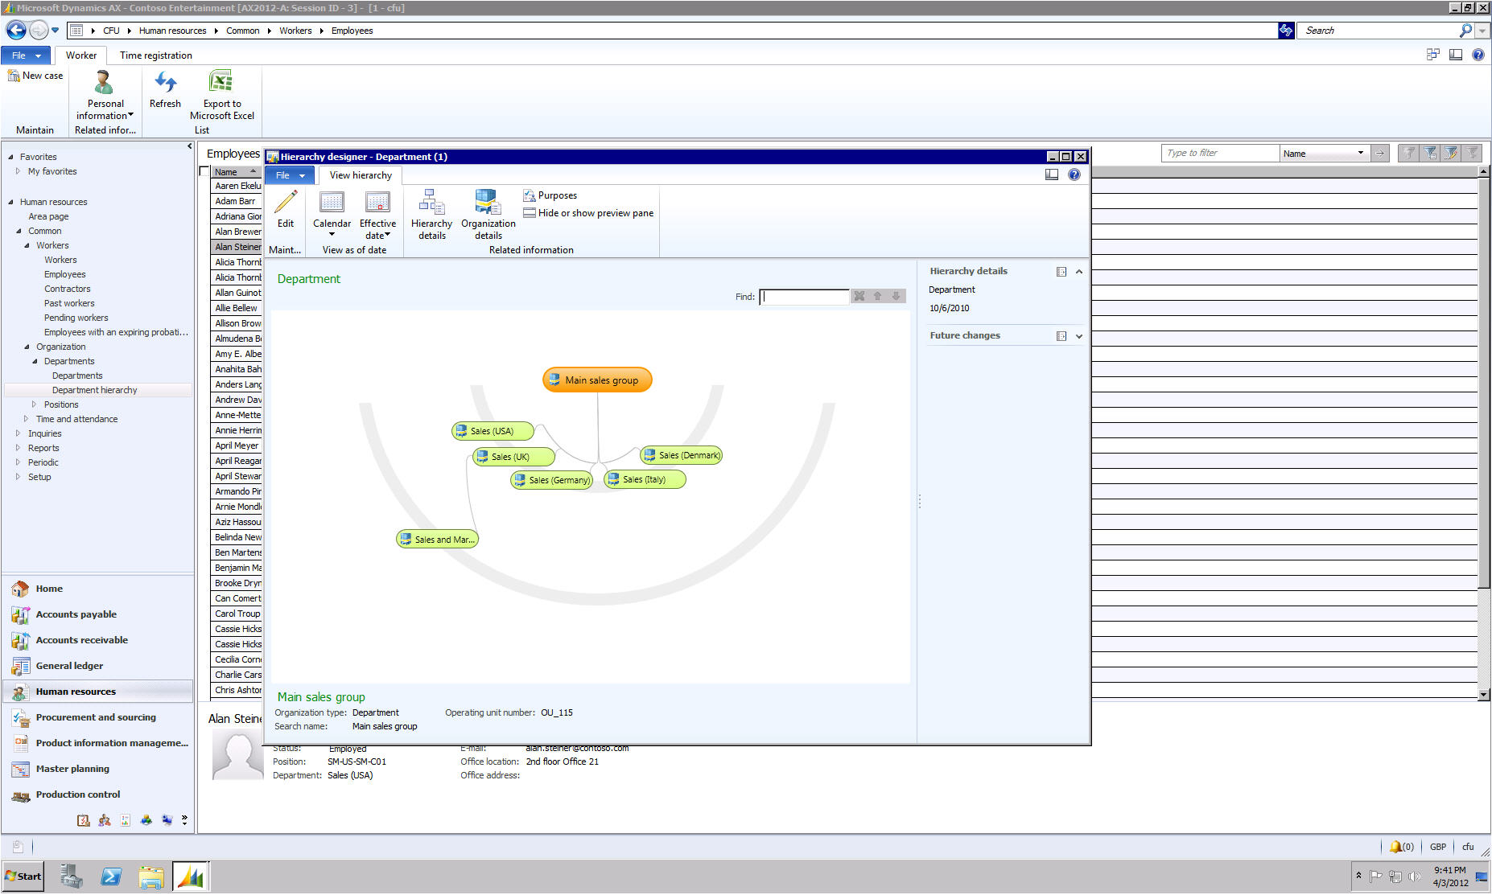Viewport: 1492px width, 895px height.
Task: Click the New case button
Action: click(x=35, y=76)
